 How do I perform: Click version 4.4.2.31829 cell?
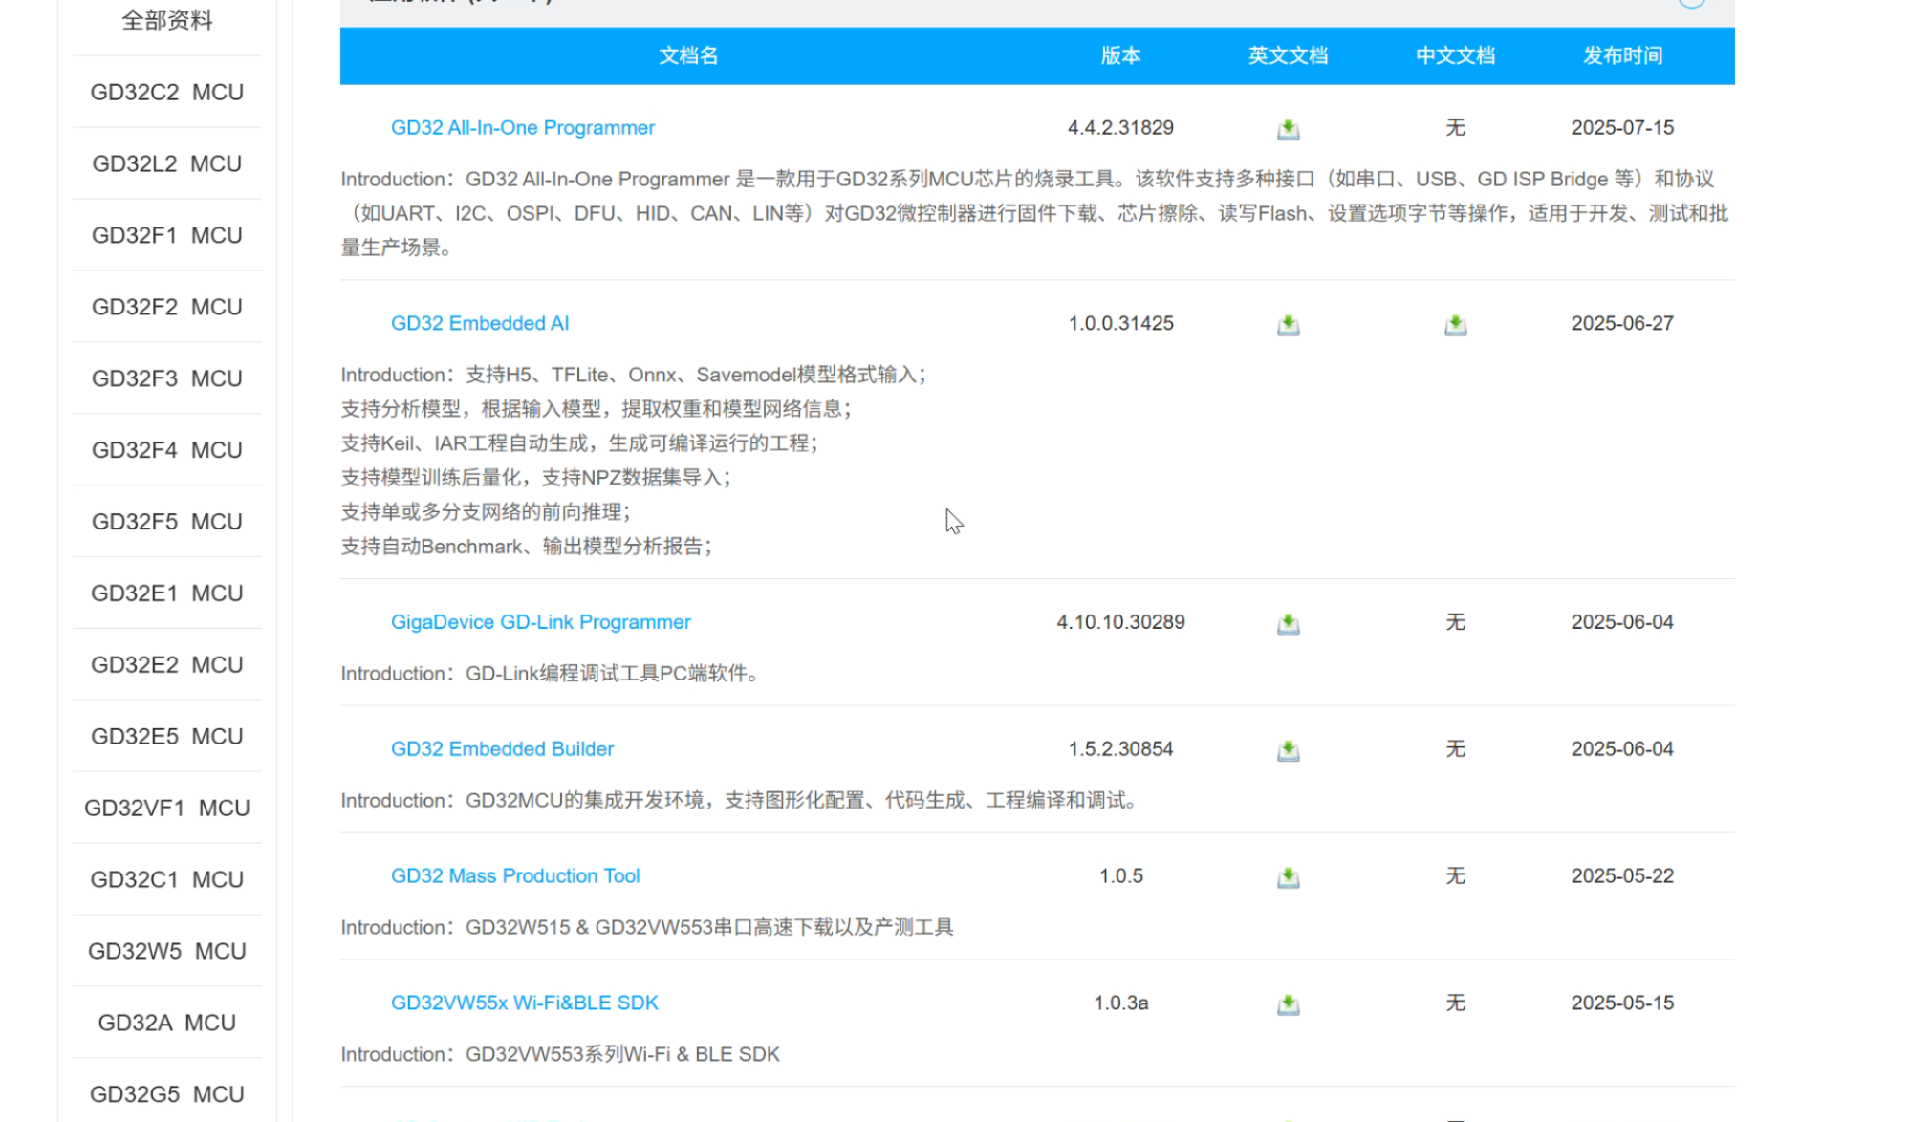[1120, 128]
